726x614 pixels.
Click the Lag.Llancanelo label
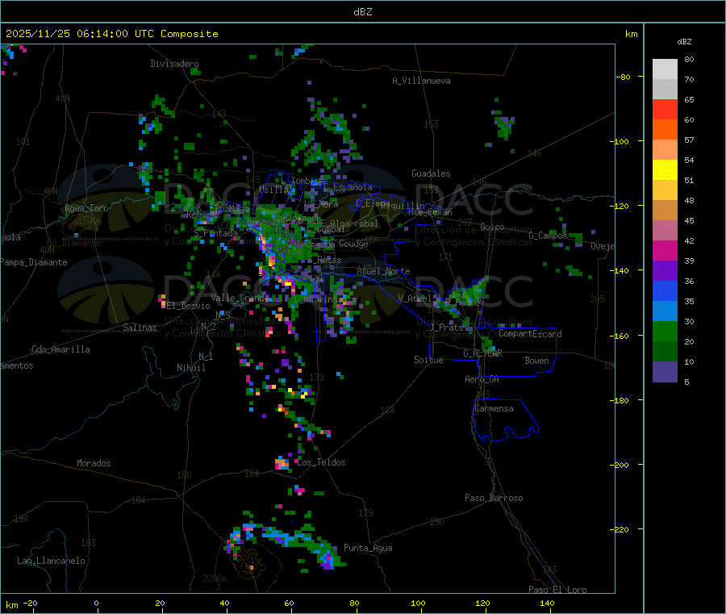(x=51, y=561)
